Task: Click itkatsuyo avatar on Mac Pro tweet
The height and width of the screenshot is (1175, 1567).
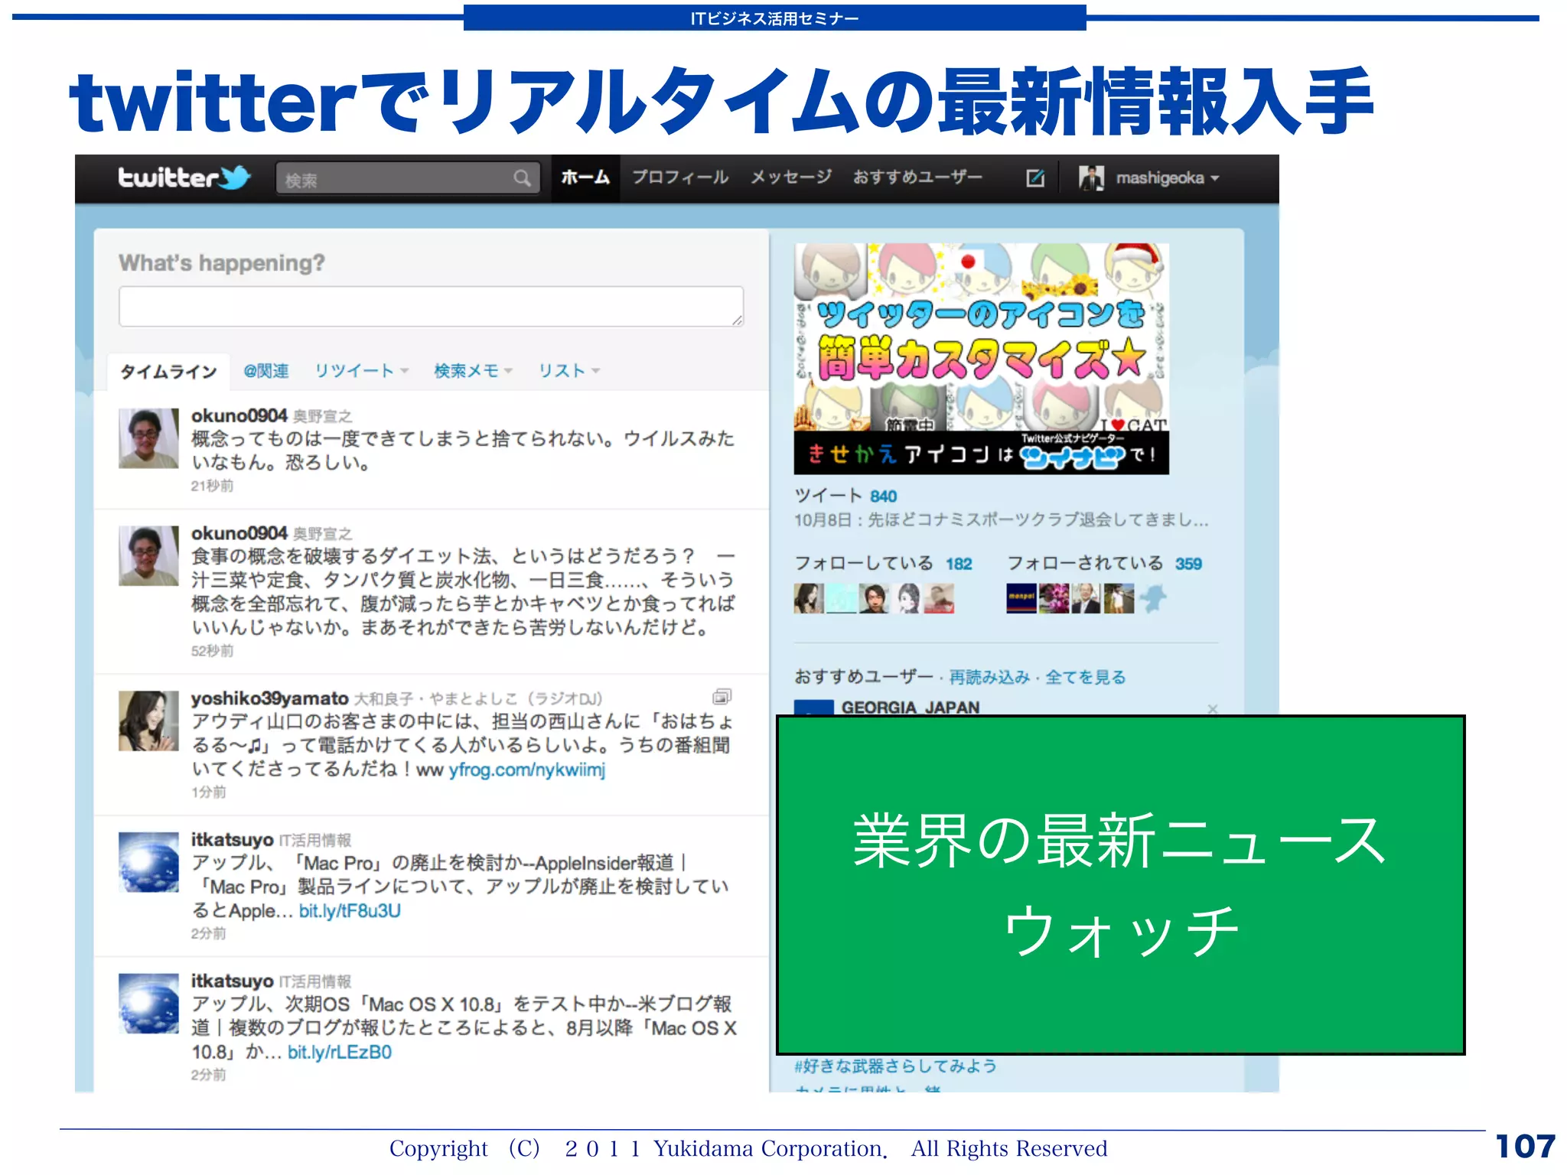Action: point(148,862)
